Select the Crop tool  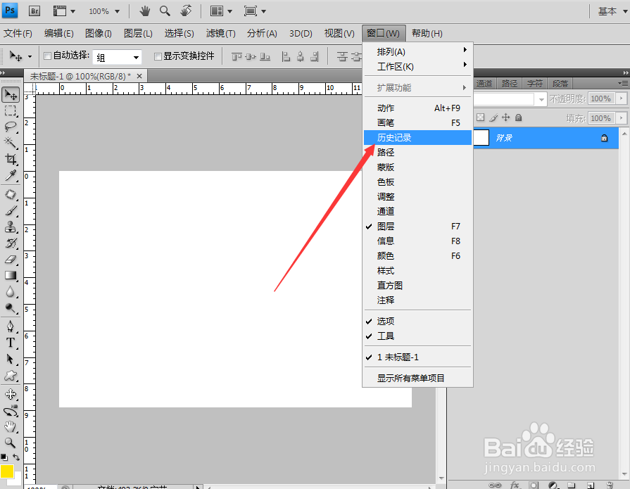(x=11, y=160)
